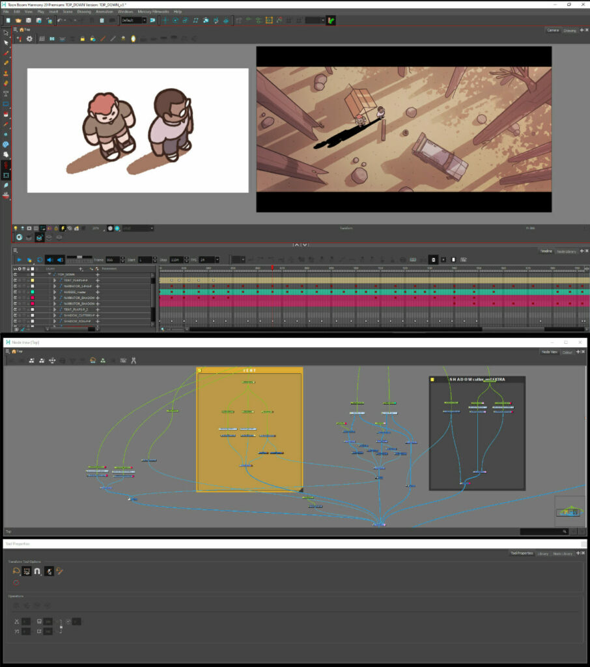Click the Frame number field
The height and width of the screenshot is (667, 590).
point(113,259)
